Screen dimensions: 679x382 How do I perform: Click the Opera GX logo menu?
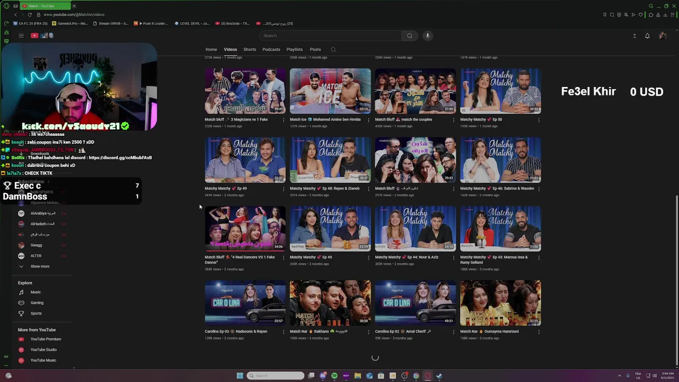click(6, 6)
